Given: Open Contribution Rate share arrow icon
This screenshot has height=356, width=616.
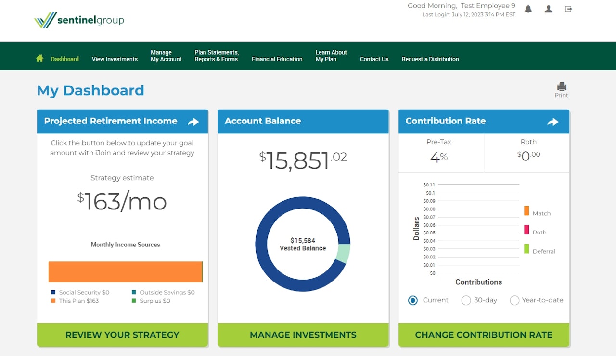Looking at the screenshot, I should [552, 122].
